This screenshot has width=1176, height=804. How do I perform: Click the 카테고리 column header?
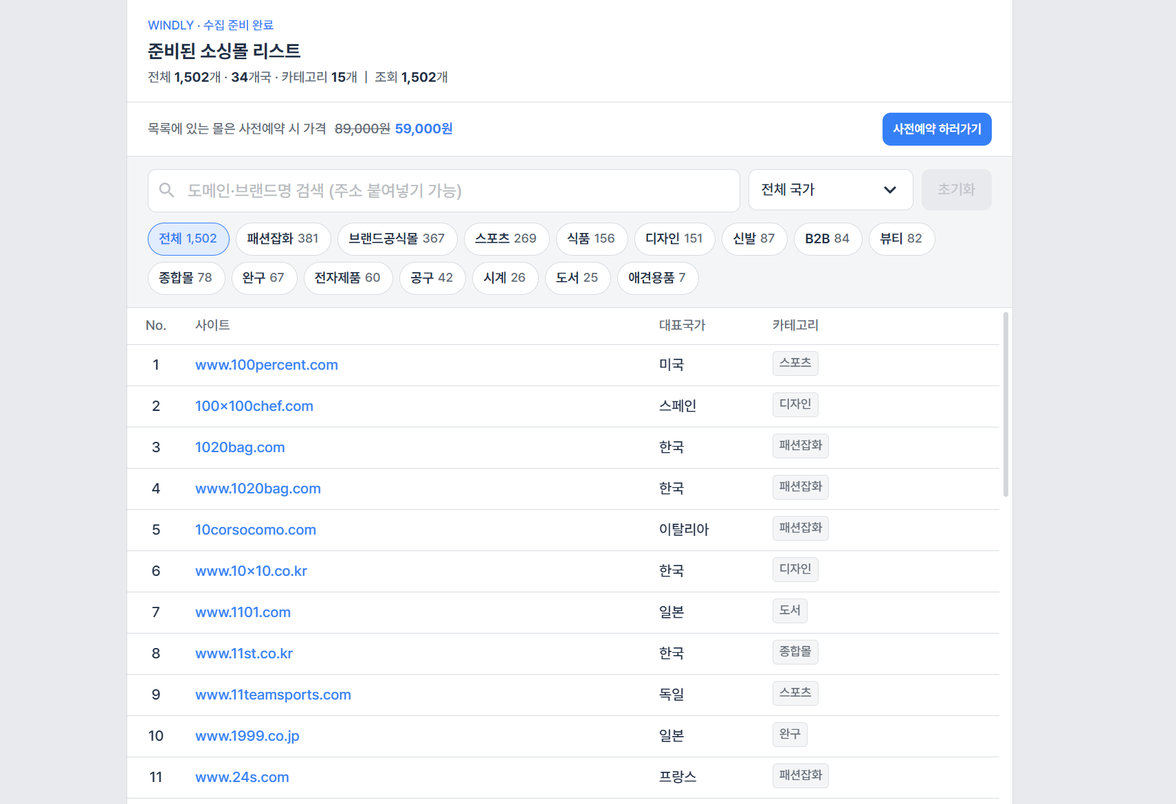795,325
